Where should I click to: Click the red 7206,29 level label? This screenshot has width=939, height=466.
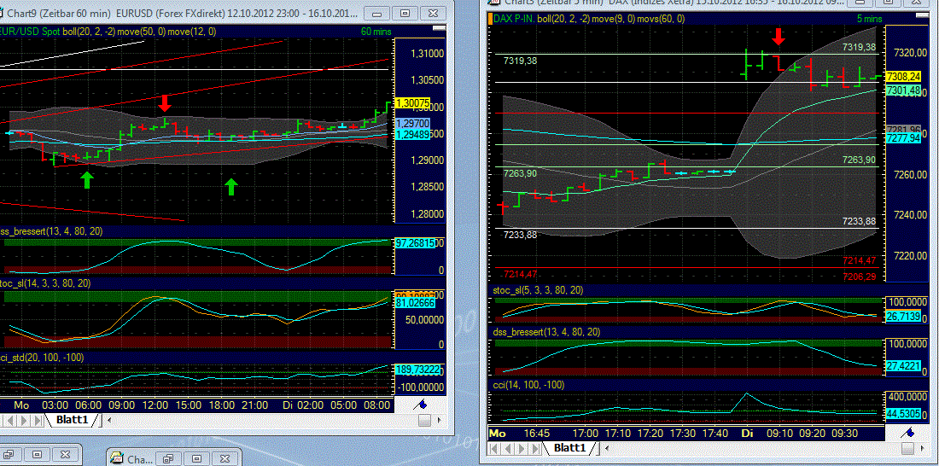[x=859, y=277]
